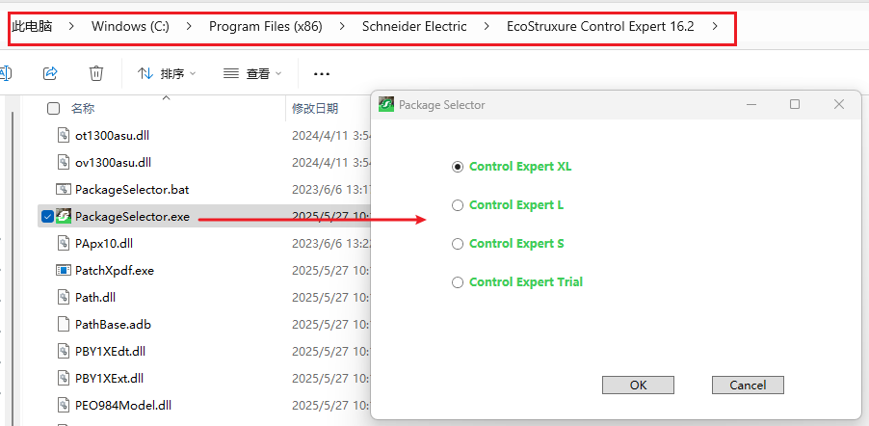Go to Program Files (x86) breadcrumb

(x=266, y=26)
